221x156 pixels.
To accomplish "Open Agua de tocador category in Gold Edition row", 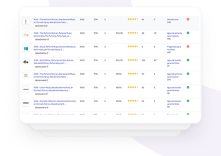I will (x=174, y=62).
